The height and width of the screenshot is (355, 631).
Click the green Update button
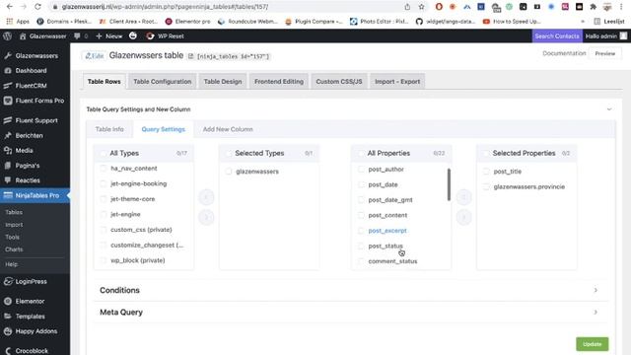(592, 344)
